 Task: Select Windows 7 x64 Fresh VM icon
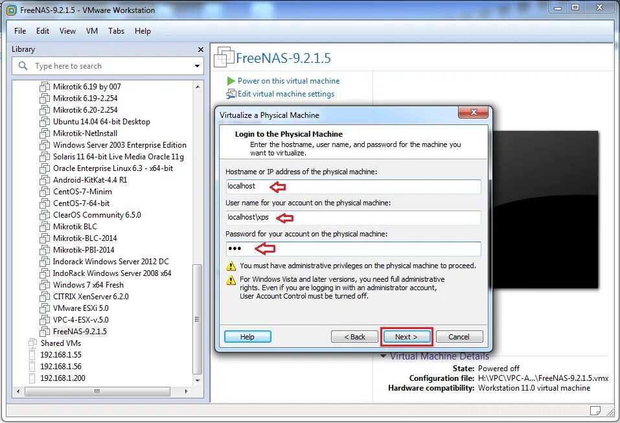pyautogui.click(x=45, y=285)
